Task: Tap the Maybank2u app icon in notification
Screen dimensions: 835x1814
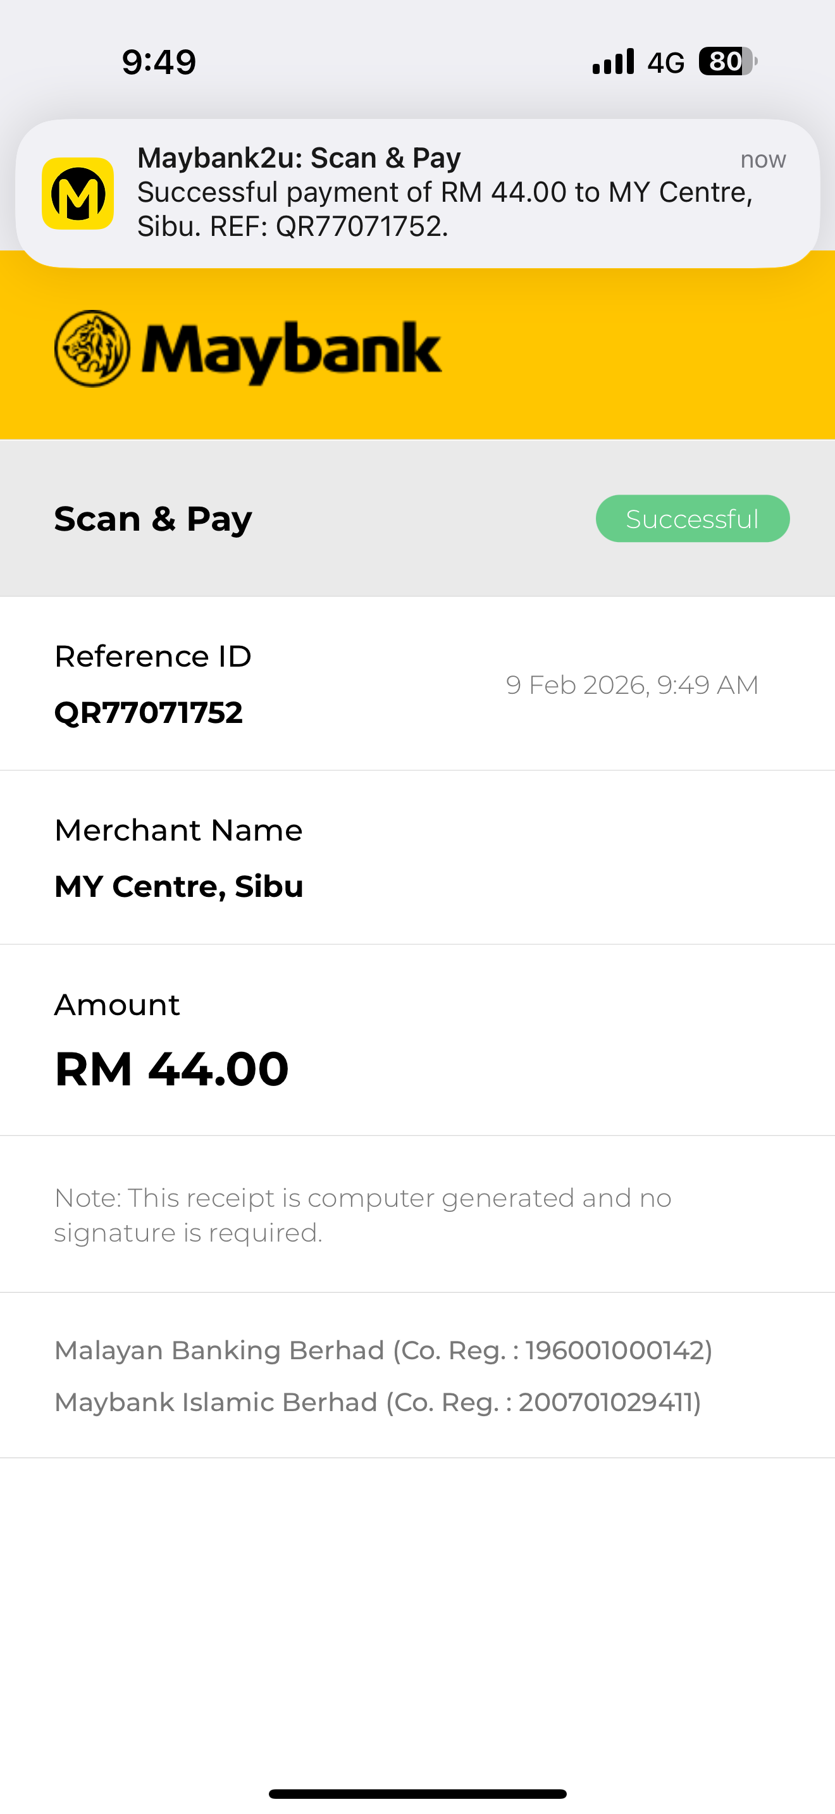Action: click(77, 194)
